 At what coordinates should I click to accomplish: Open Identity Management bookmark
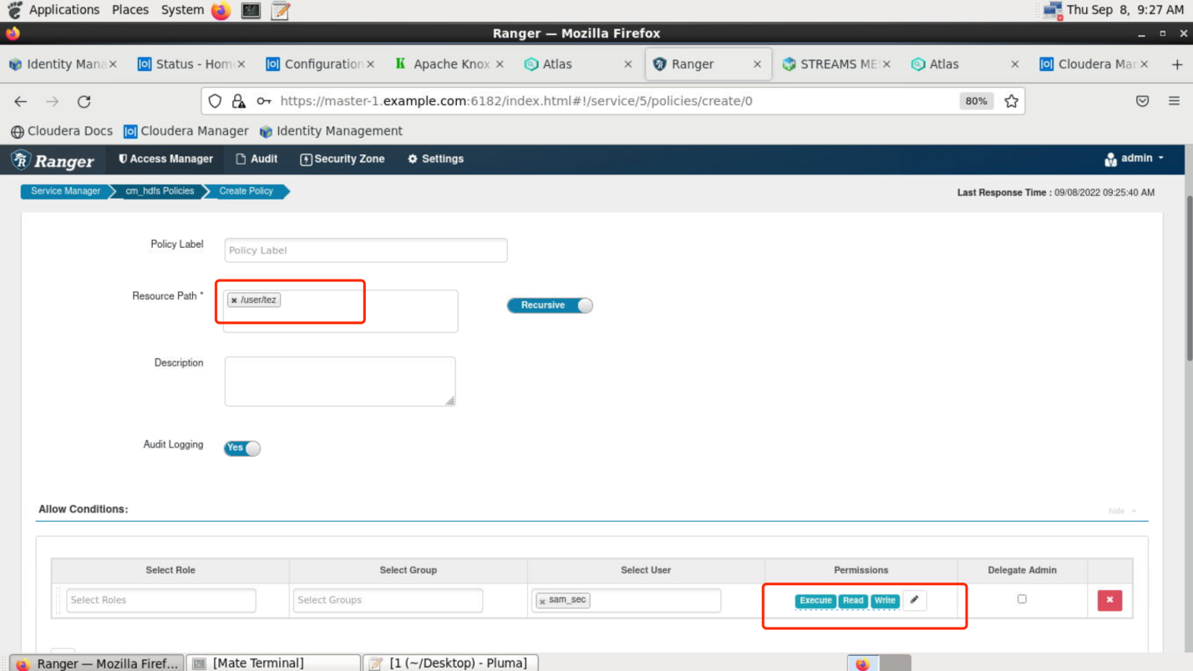coord(331,131)
